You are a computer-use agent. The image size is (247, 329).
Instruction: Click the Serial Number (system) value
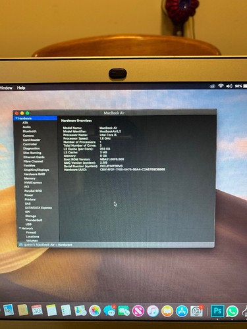pos(111,166)
